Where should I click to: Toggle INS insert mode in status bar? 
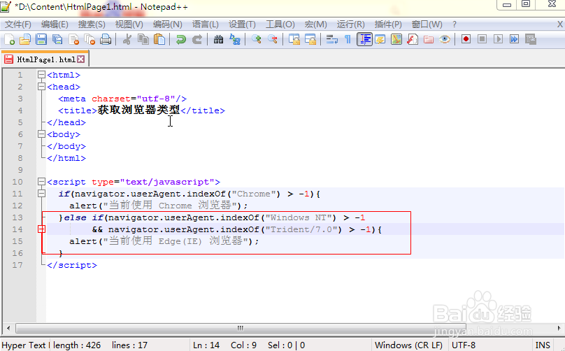coord(543,345)
